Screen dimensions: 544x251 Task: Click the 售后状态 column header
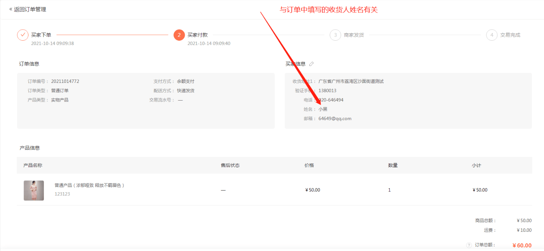click(x=230, y=165)
